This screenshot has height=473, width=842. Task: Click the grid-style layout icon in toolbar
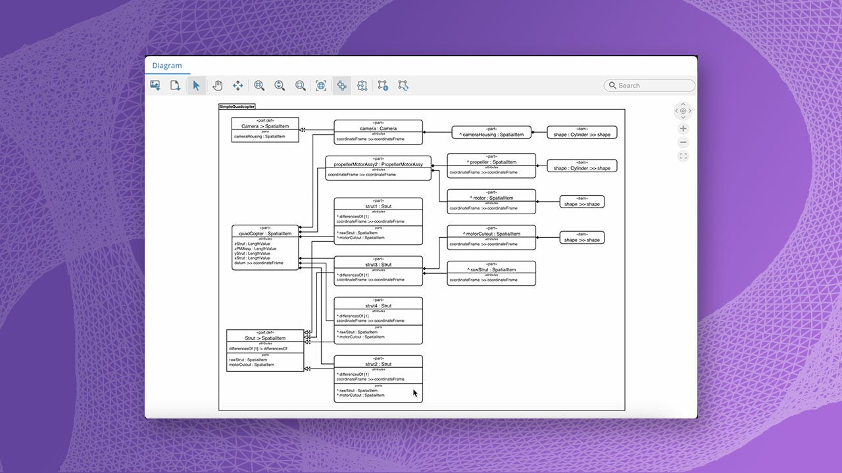point(362,85)
